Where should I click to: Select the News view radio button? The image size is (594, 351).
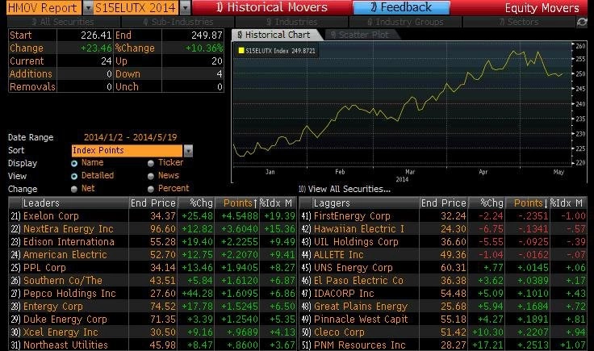pyautogui.click(x=151, y=176)
